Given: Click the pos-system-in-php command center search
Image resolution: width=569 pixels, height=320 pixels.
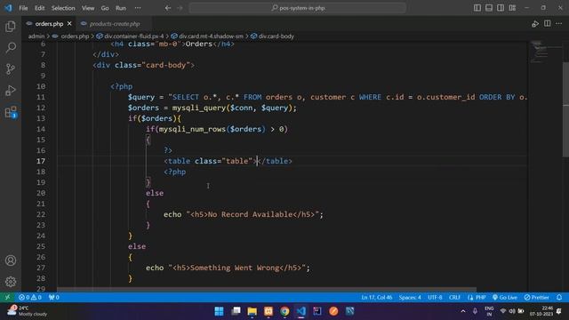Looking at the screenshot, I should [x=297, y=8].
